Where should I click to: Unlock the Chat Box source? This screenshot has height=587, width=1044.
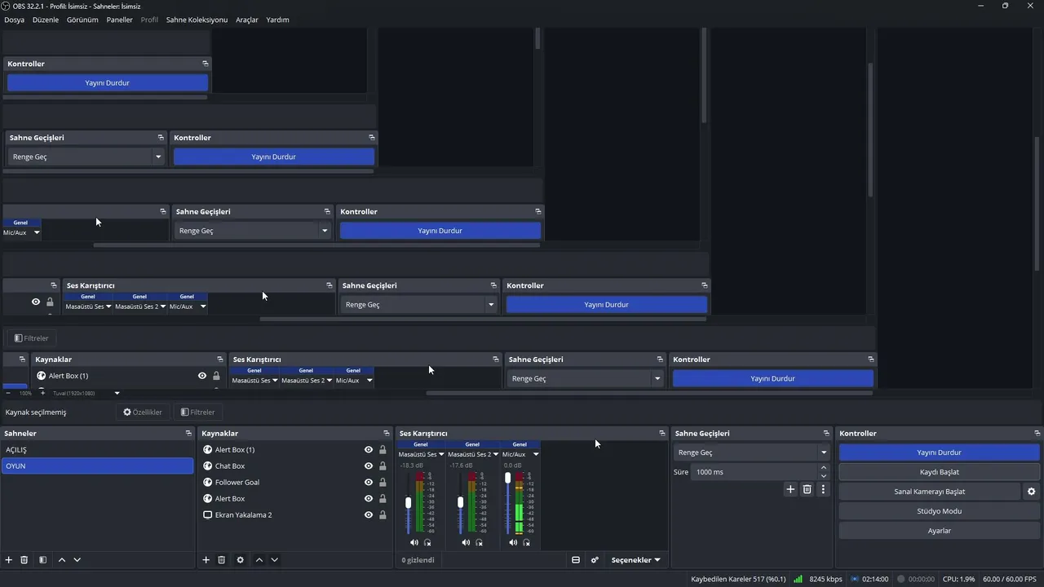383,466
